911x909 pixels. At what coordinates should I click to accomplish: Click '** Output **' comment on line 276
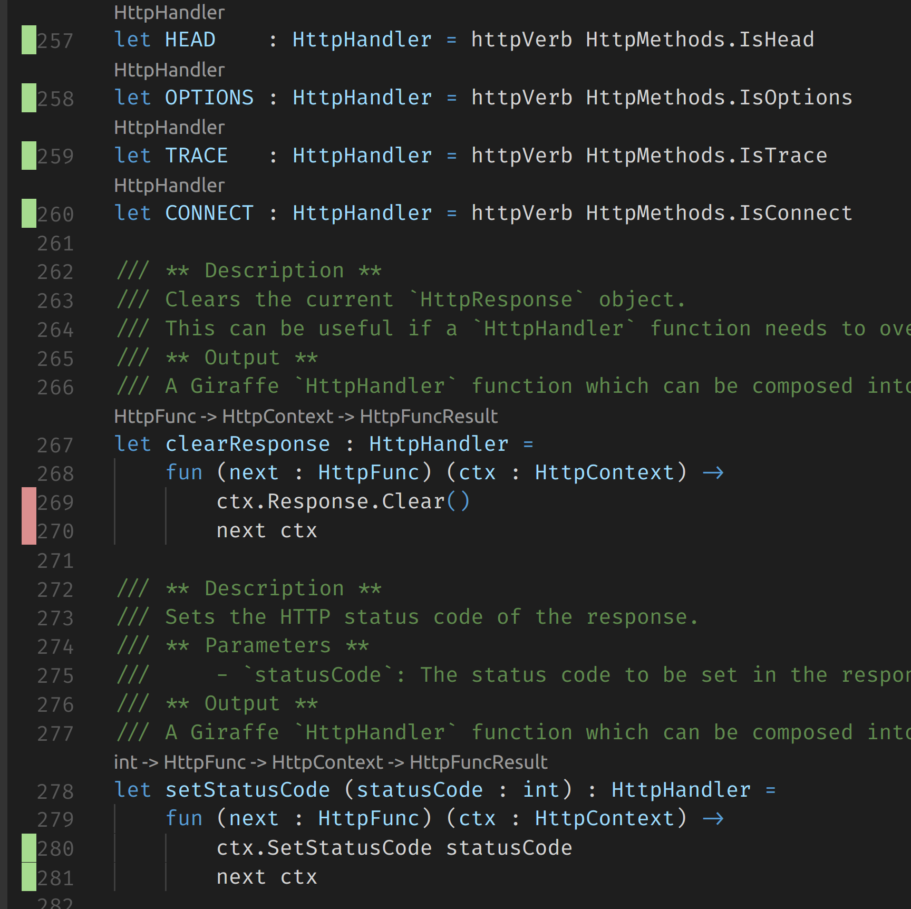point(241,703)
